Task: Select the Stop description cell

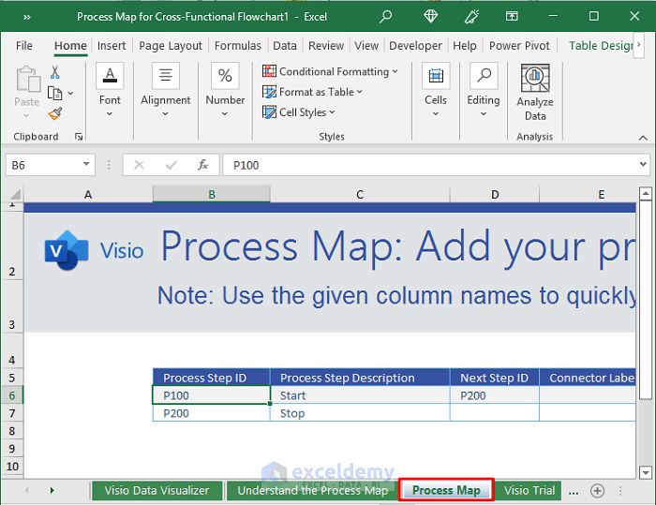Action: [360, 413]
